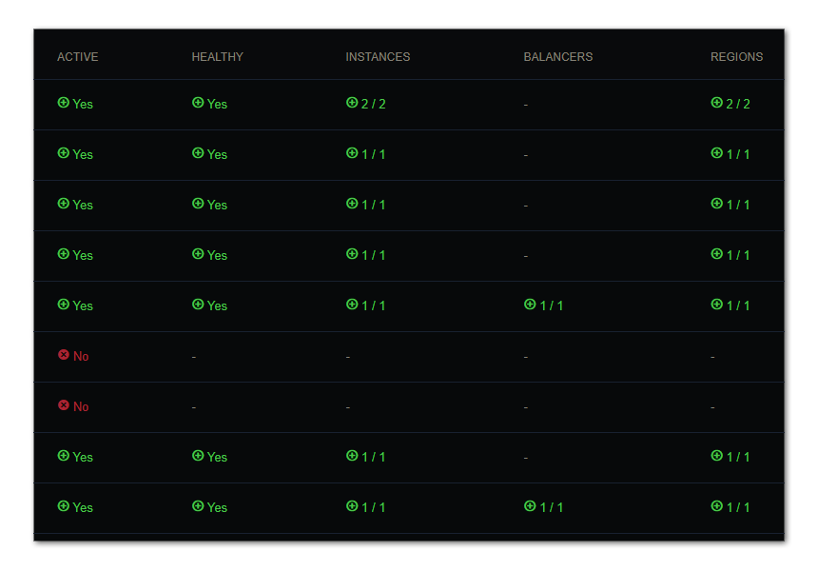This screenshot has width=818, height=571.
Task: Click the red X icon in the seventh row
Action: coord(64,405)
